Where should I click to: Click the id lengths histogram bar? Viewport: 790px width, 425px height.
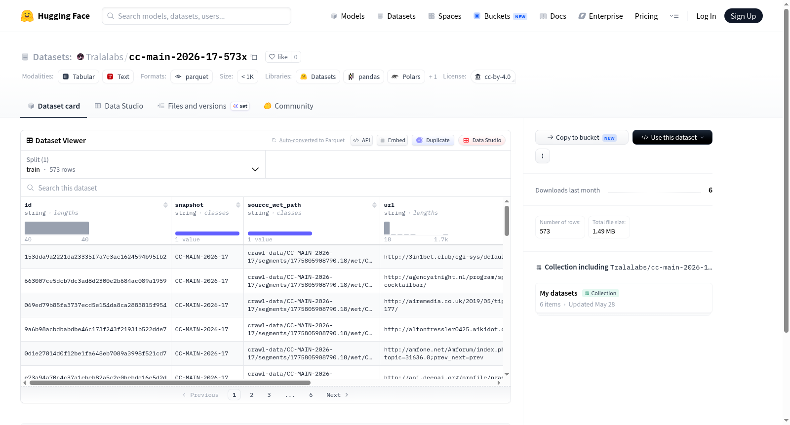(x=57, y=228)
